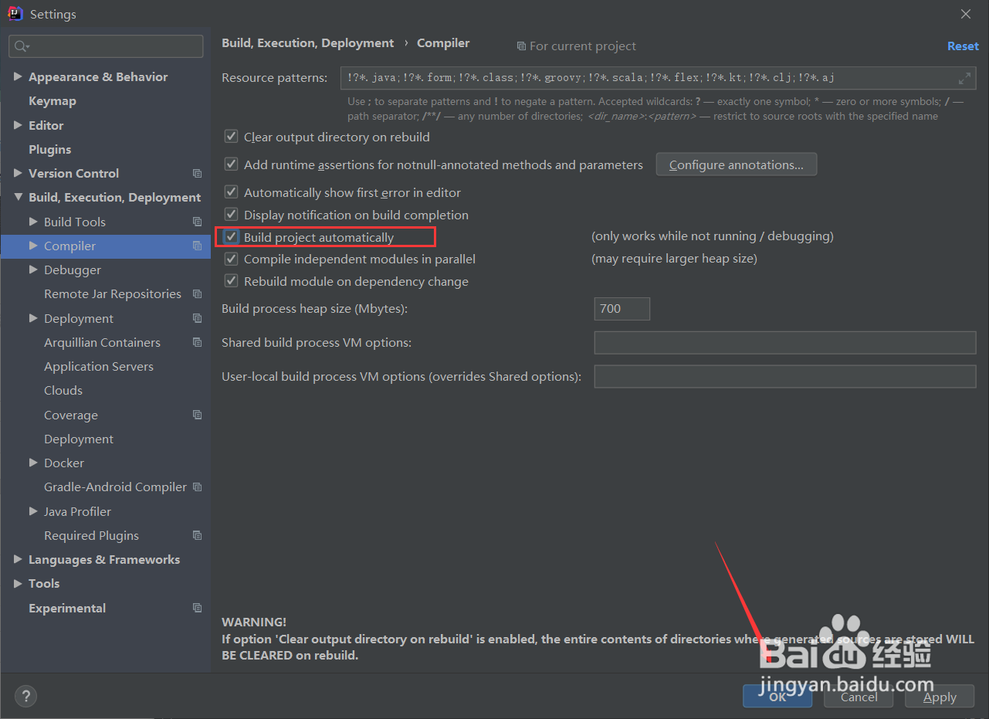Click the Cancel button
This screenshot has height=719, width=989.
[859, 697]
